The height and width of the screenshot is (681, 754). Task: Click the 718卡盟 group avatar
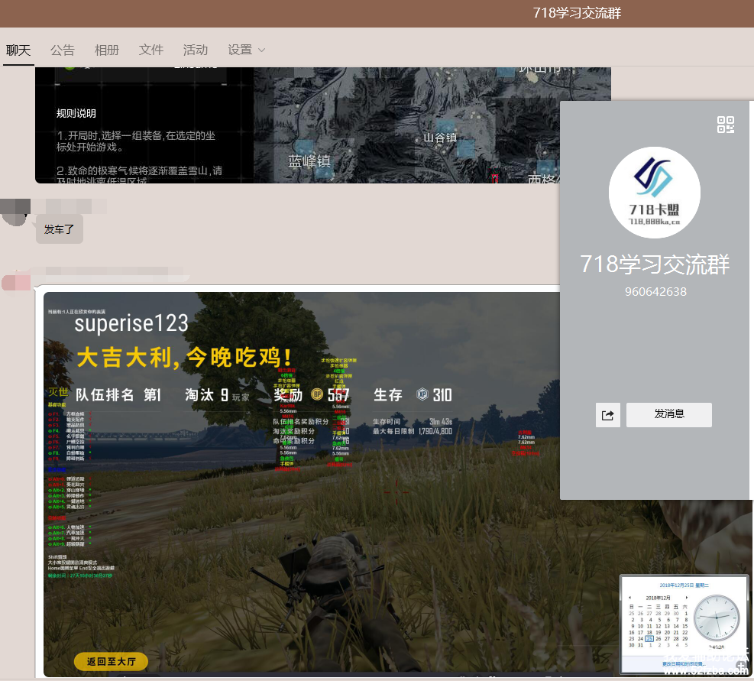coord(655,193)
